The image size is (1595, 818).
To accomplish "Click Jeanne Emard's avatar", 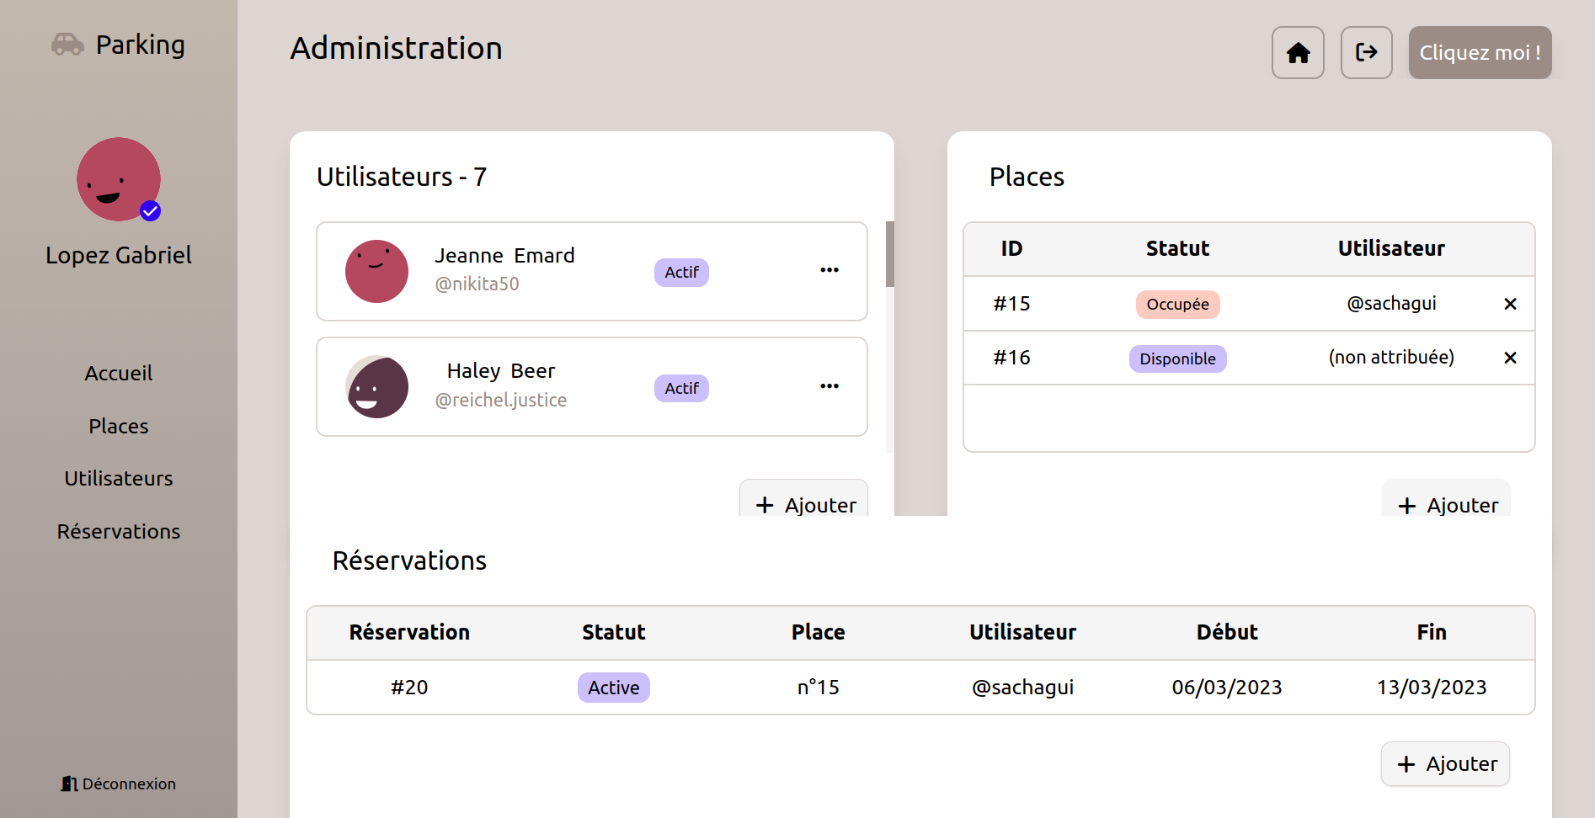I will pyautogui.click(x=376, y=271).
